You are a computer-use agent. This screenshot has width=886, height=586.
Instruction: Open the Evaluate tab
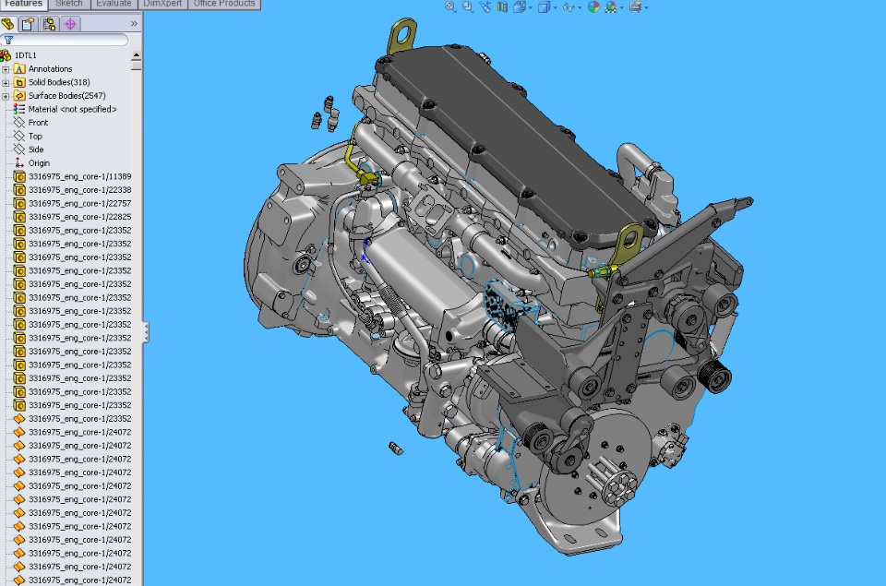click(114, 4)
